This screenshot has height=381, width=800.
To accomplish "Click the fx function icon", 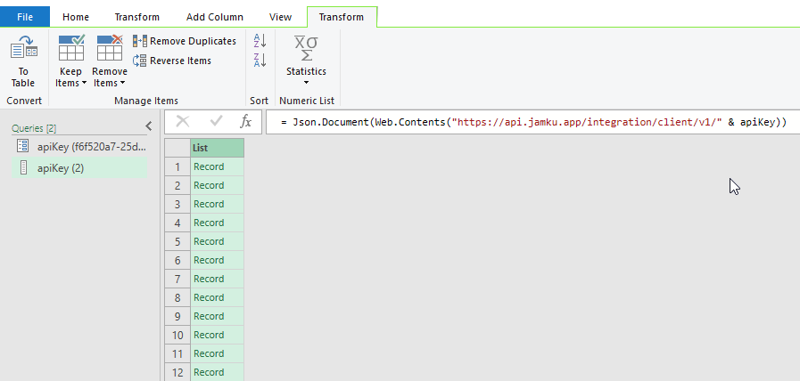I will (x=246, y=122).
